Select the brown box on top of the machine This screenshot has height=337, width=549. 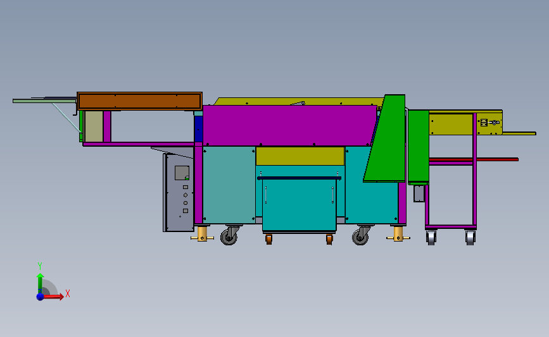140,101
